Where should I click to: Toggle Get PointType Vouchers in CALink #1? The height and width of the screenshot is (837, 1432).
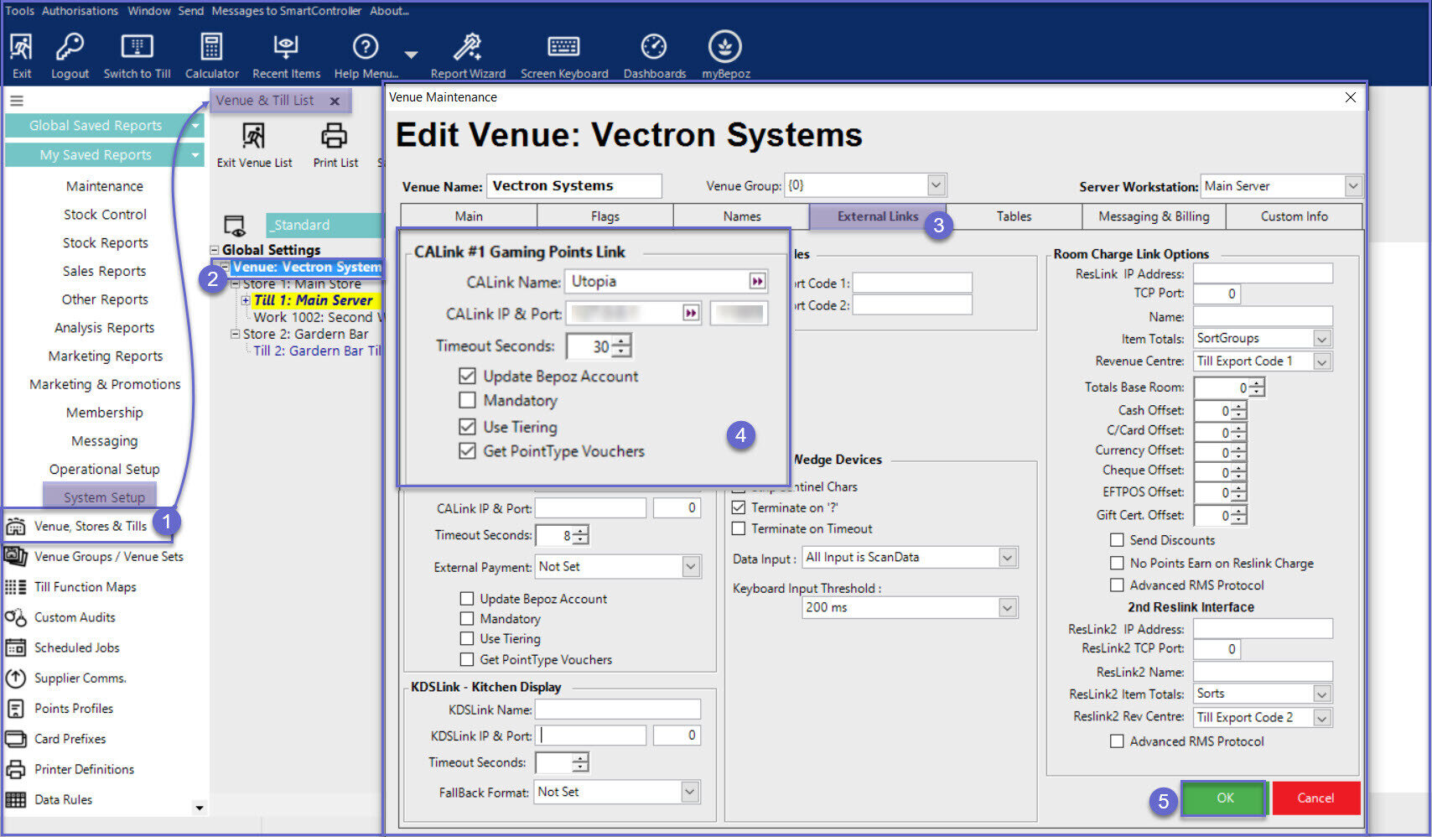click(x=467, y=451)
